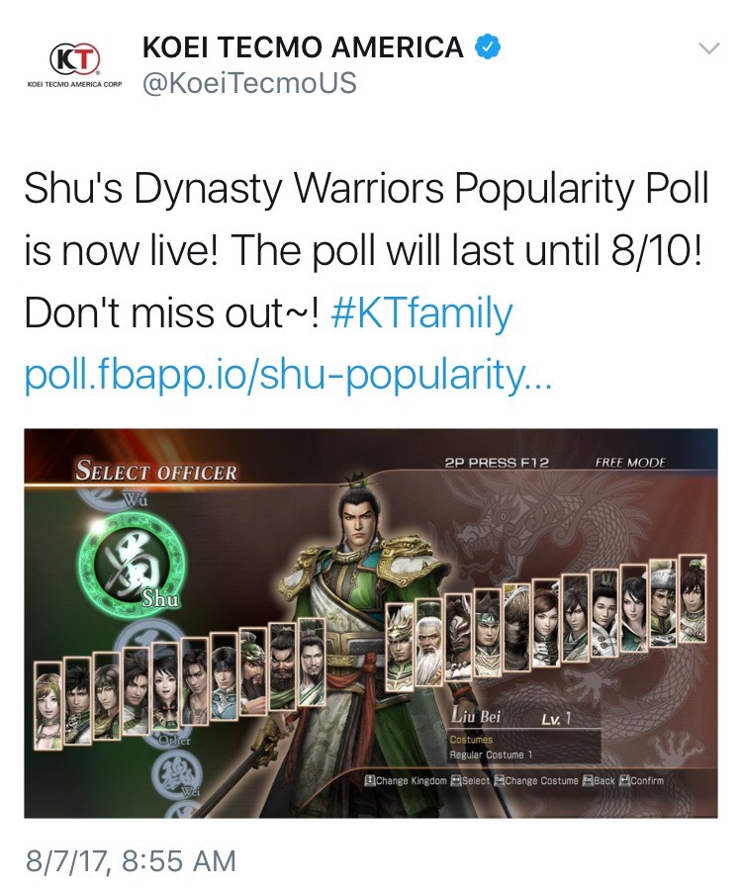The height and width of the screenshot is (890, 742).
Task: Open the @KoeiTecmoUS handle
Action: [x=249, y=83]
